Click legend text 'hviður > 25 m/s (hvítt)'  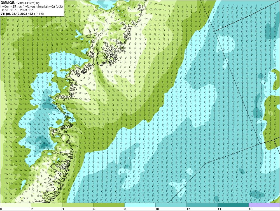pyautogui.click(x=15, y=7)
